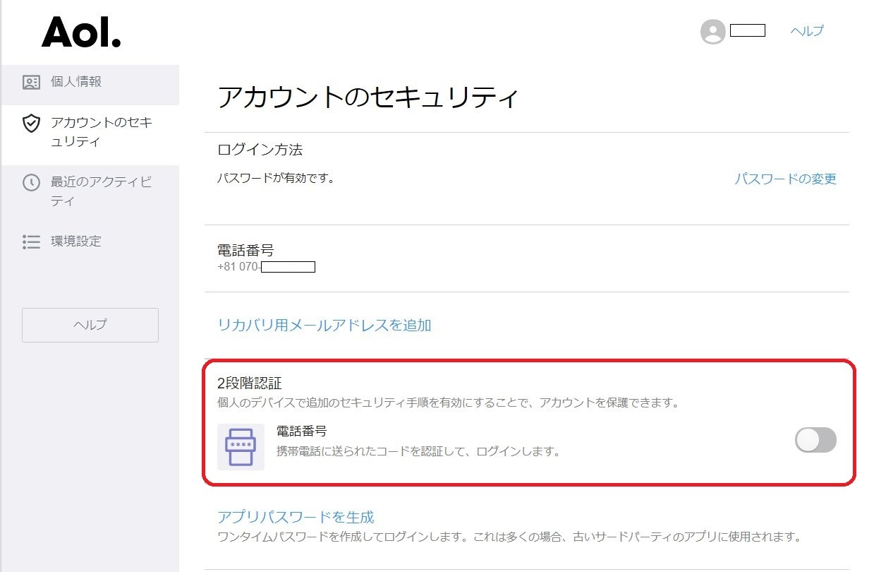Open the 個人情報 sidebar menu item
Image resolution: width=874 pixels, height=572 pixels.
(76, 82)
